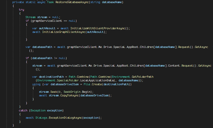This screenshot has height=128, width=213.
Task: Click the 'SeekOrigin' enum name
Action: 72,92
